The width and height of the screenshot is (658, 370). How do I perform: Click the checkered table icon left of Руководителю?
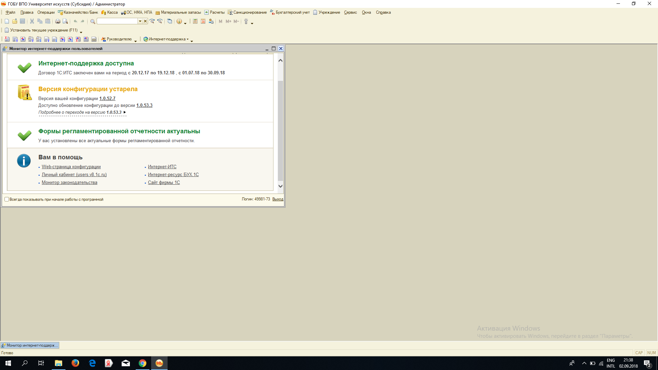pos(94,39)
